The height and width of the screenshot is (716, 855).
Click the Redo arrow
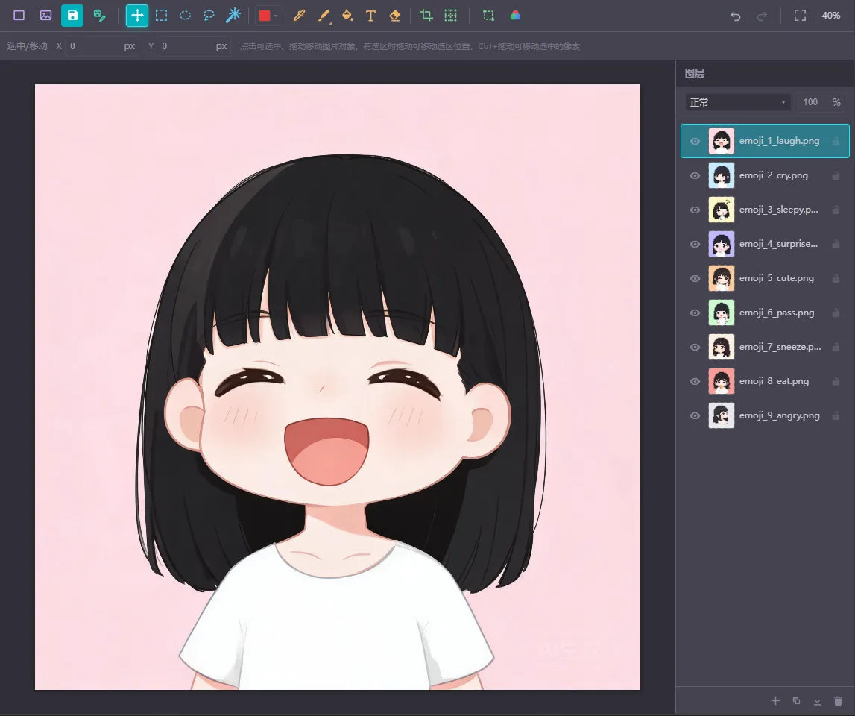click(x=762, y=16)
